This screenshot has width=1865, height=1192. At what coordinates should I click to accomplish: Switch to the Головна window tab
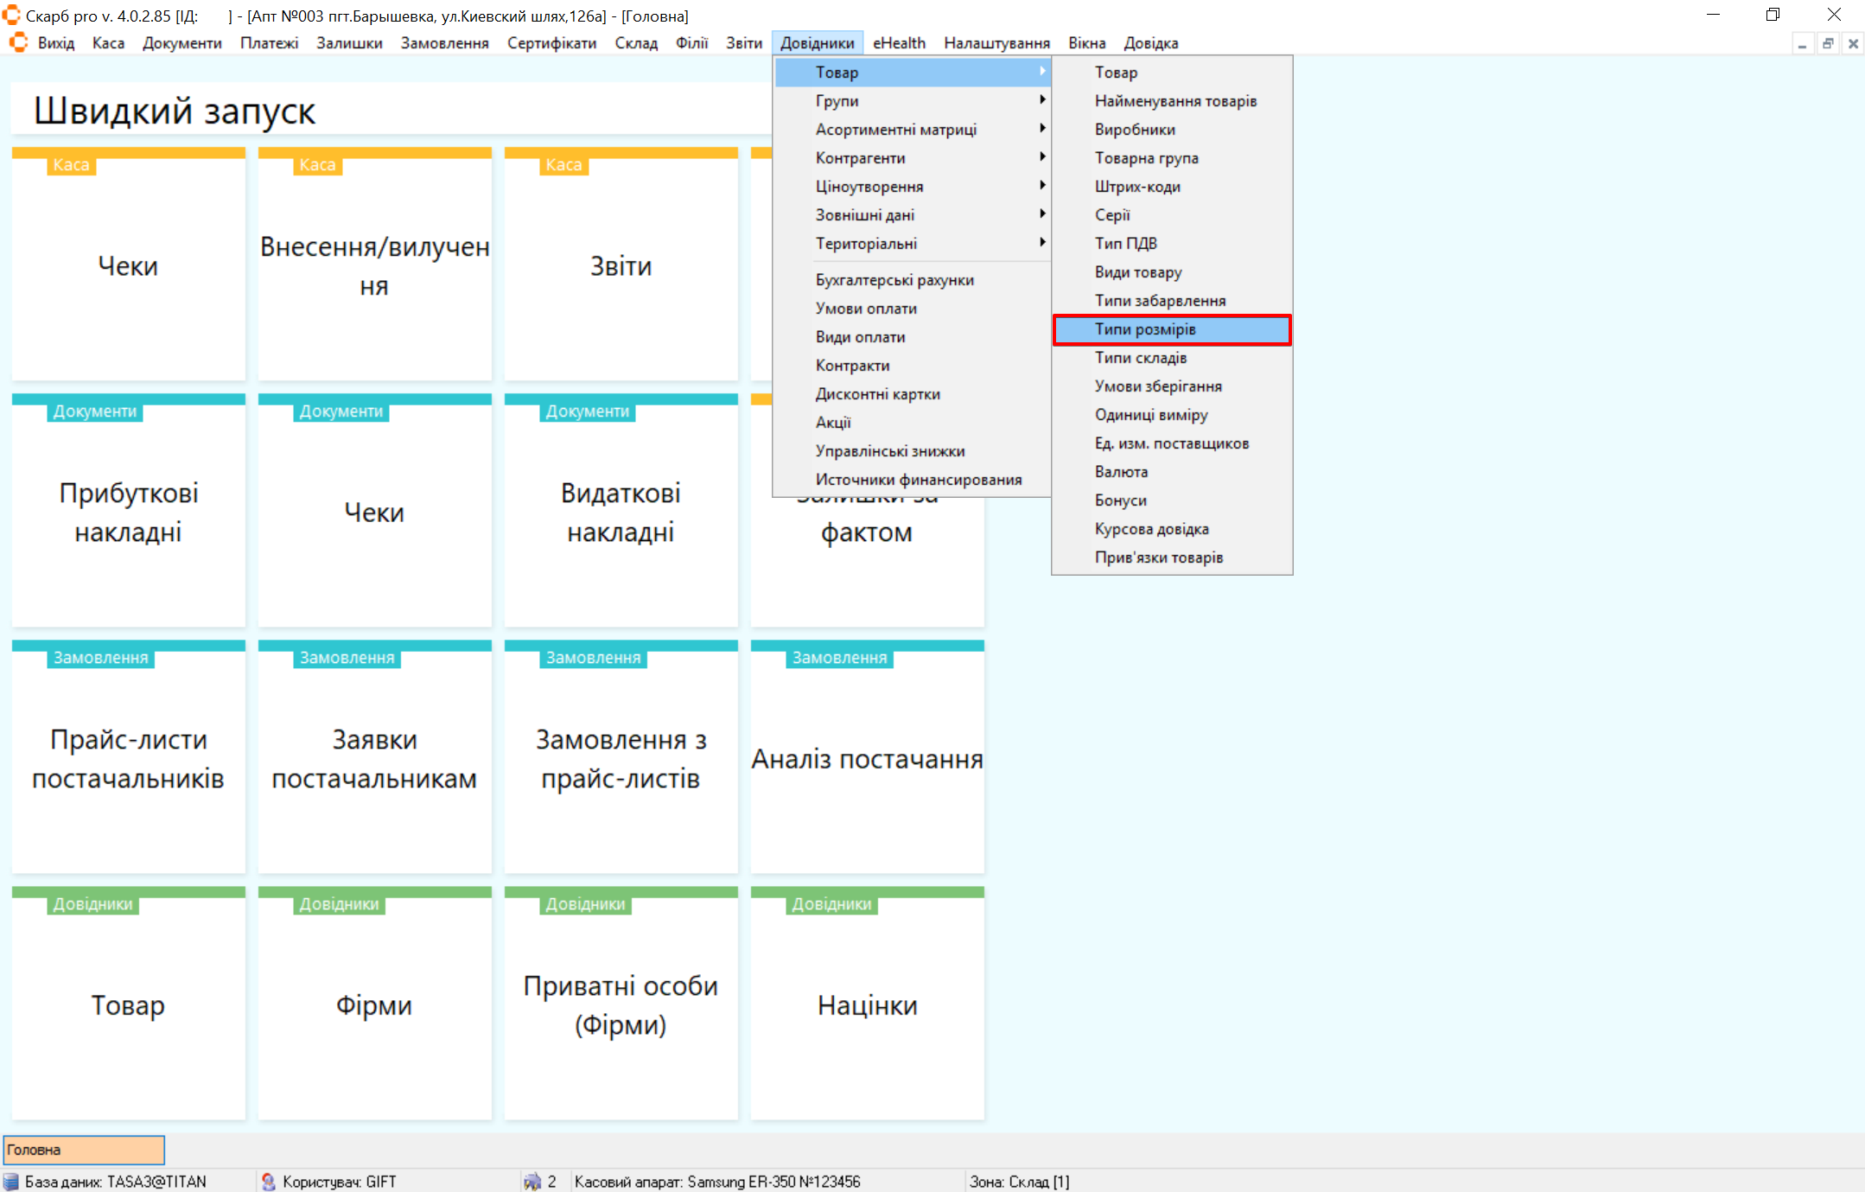pos(84,1150)
